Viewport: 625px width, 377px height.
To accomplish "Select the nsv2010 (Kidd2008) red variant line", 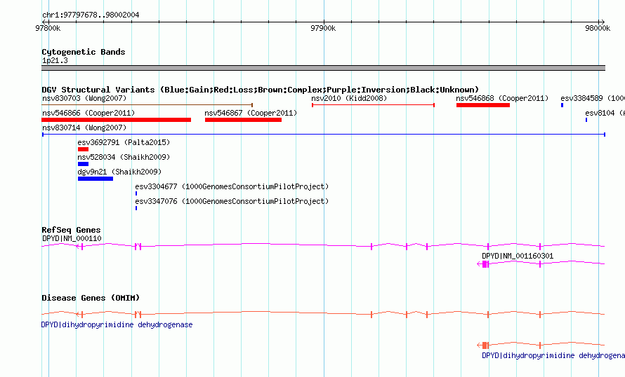I will pyautogui.click(x=373, y=105).
